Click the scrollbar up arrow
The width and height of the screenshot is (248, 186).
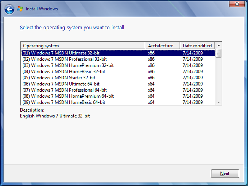[218, 45]
